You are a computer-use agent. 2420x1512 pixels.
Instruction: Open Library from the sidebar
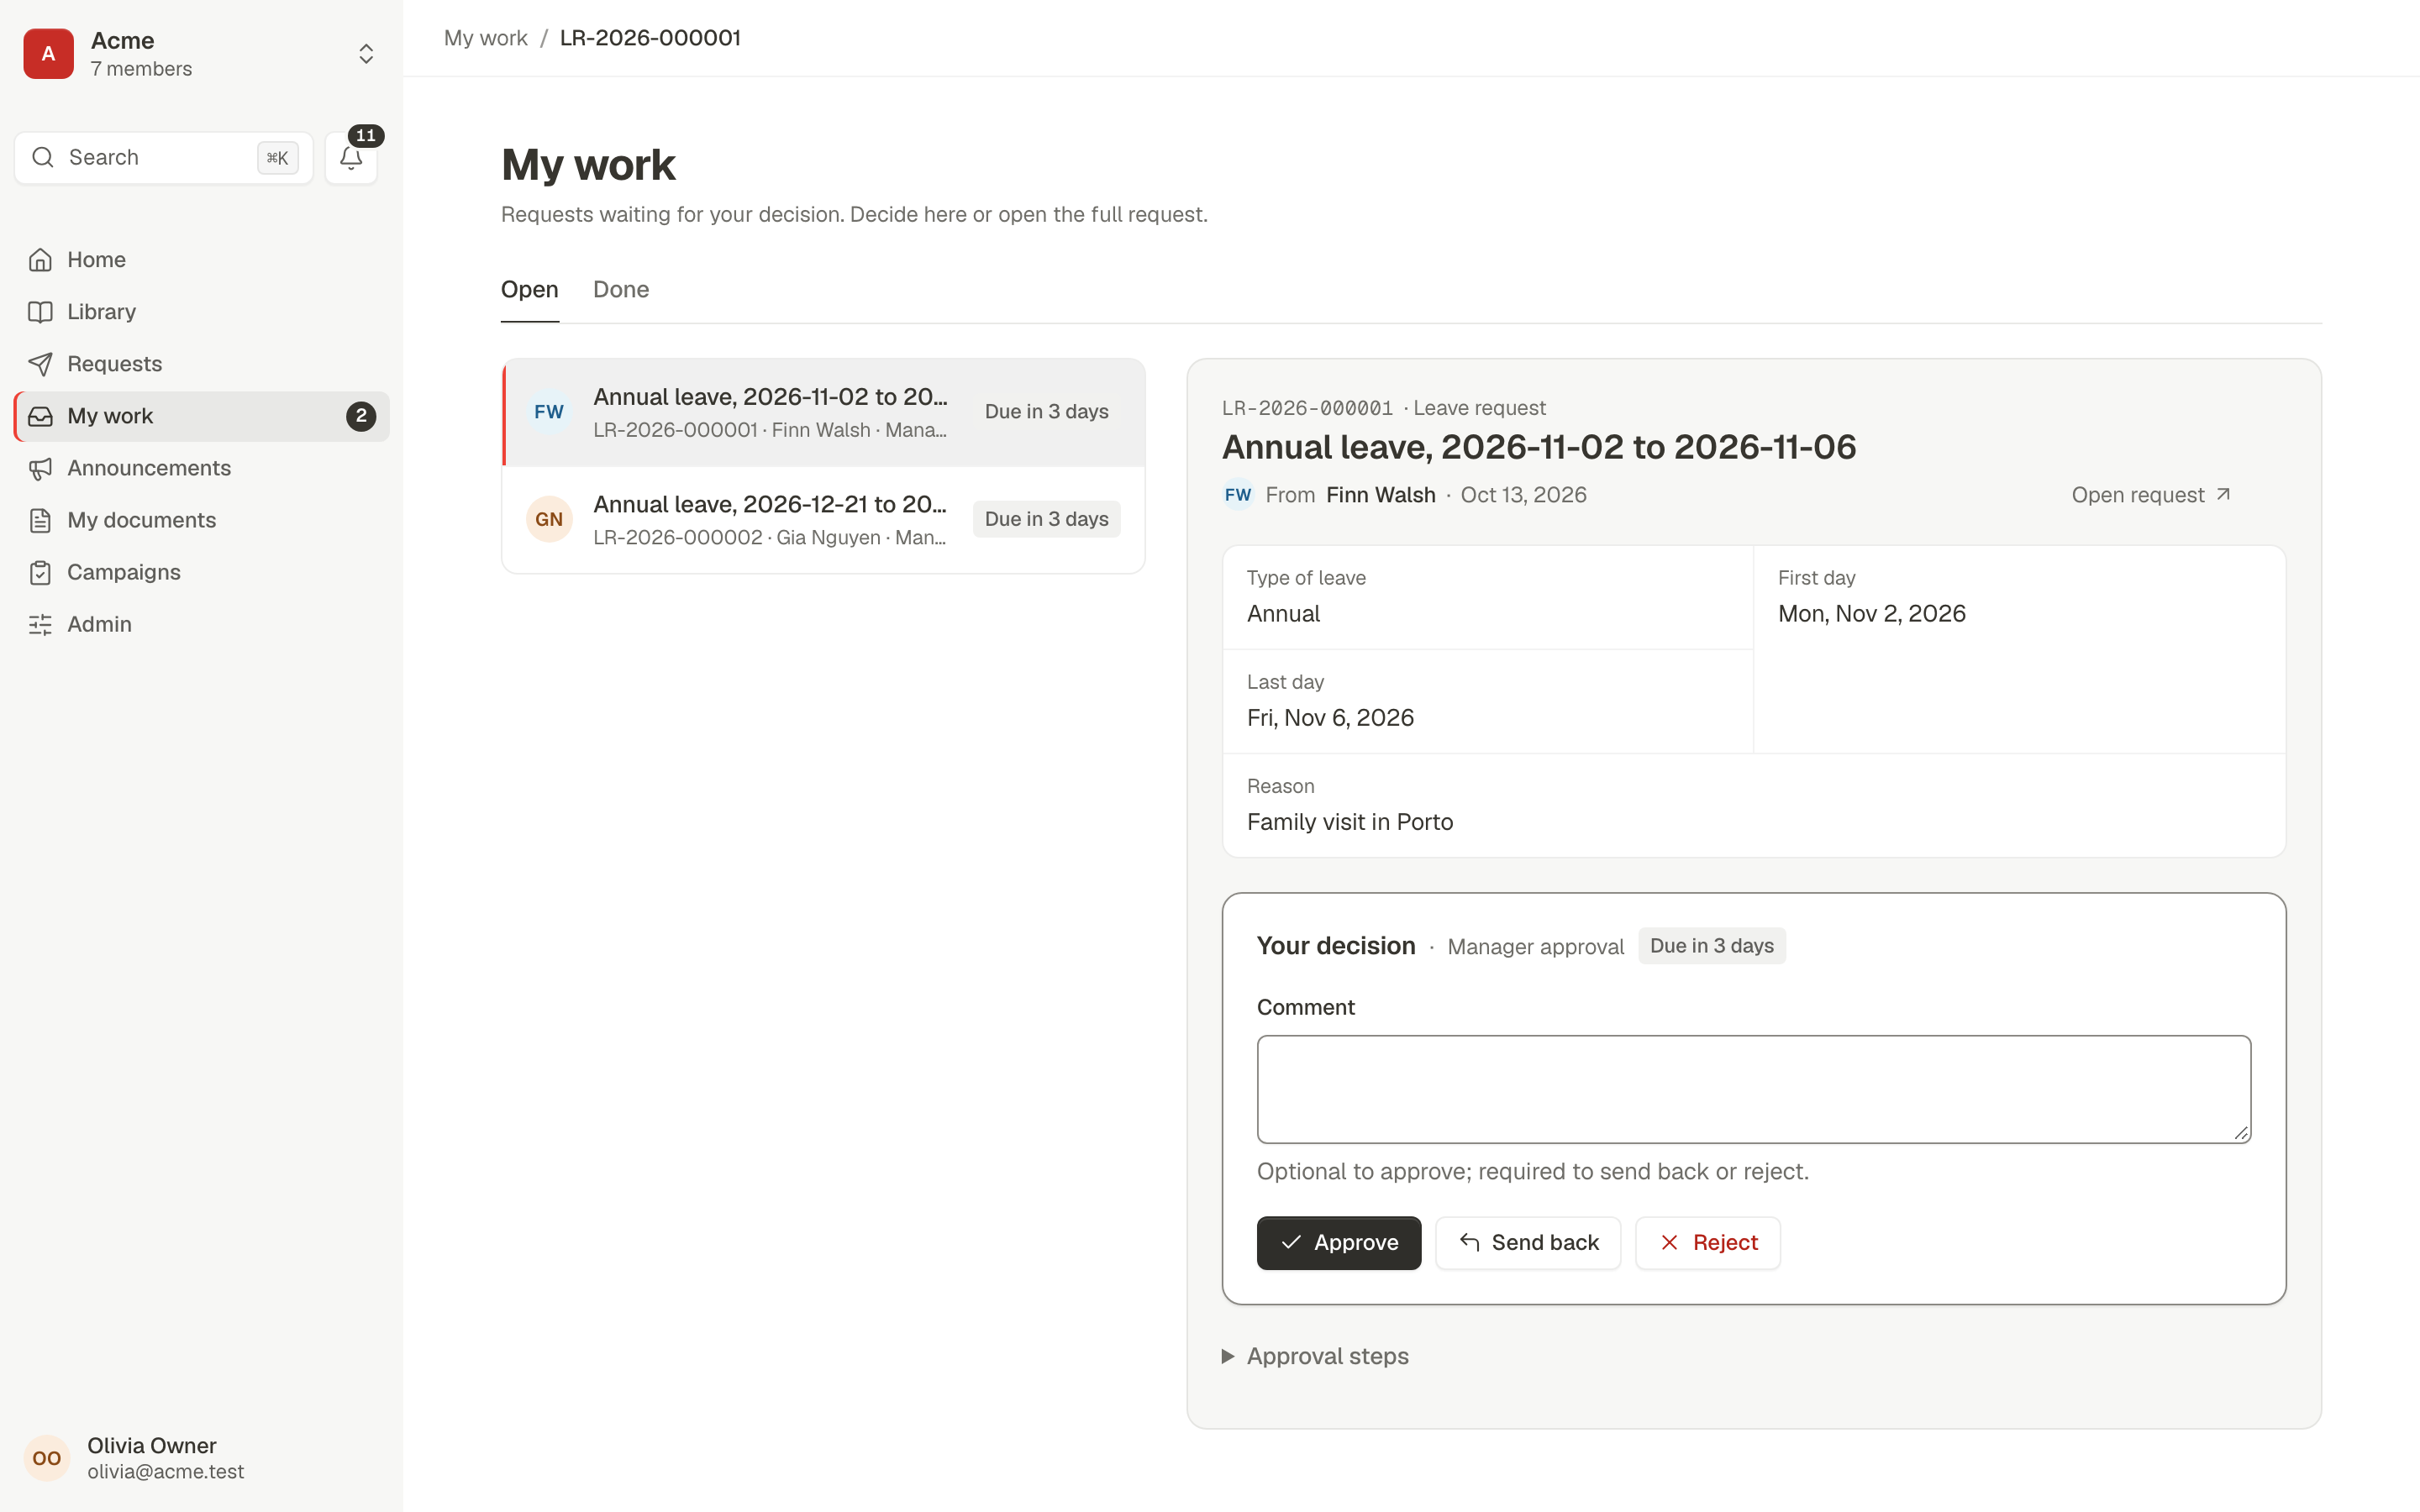tap(202, 312)
